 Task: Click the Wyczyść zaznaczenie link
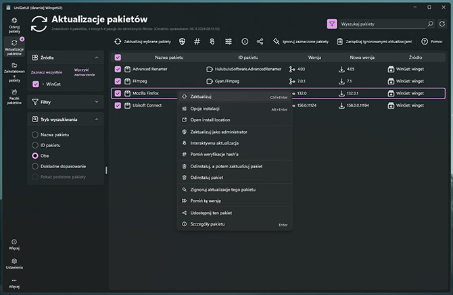point(85,72)
